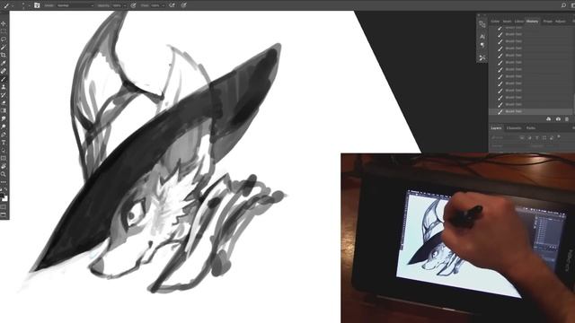Select the Blur tool
This screenshot has height=323, width=575.
[4, 118]
